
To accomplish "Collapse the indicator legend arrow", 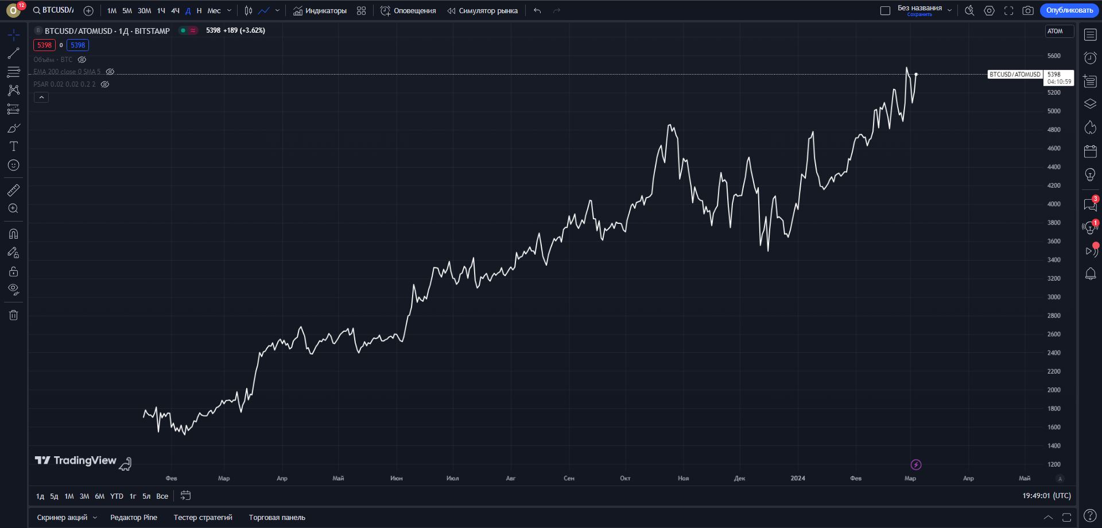I will [41, 98].
